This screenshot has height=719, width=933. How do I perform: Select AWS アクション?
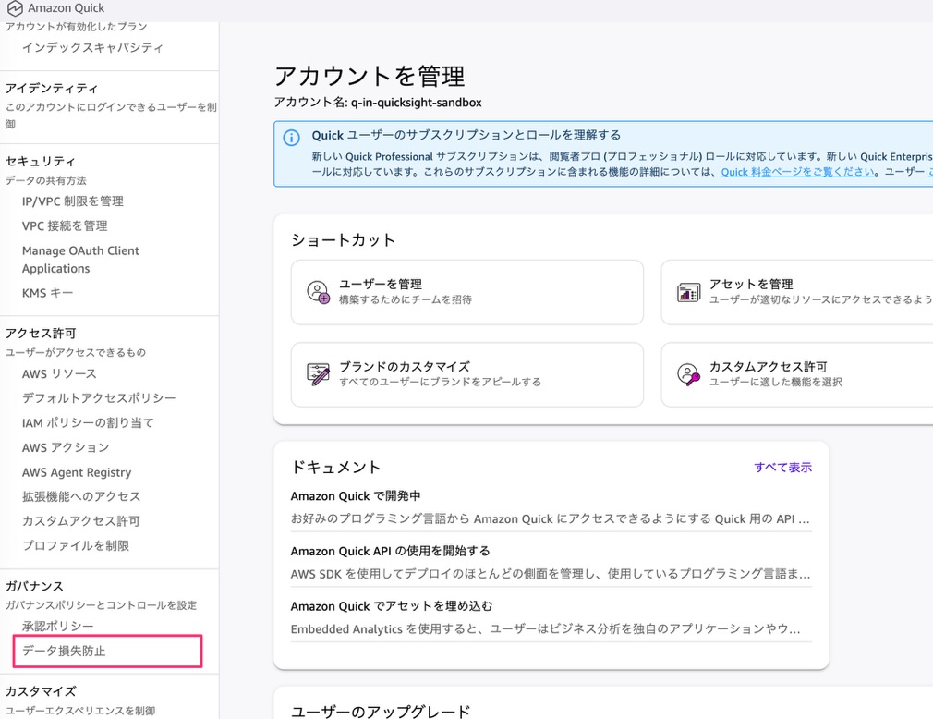pyautogui.click(x=66, y=447)
